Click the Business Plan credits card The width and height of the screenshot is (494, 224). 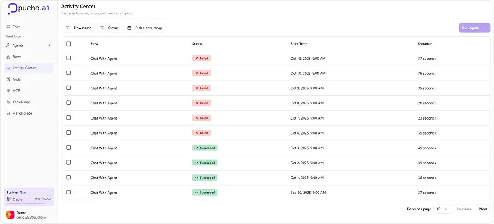click(x=29, y=197)
